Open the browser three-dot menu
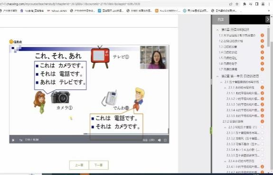Image resolution: width=273 pixels, height=175 pixels. (269, 4)
